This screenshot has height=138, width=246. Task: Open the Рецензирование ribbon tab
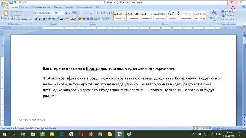[x=84, y=7]
